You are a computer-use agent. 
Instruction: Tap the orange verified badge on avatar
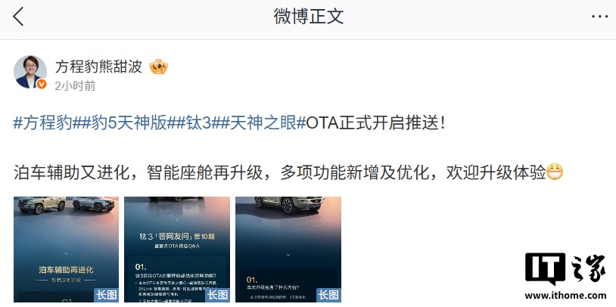point(42,84)
